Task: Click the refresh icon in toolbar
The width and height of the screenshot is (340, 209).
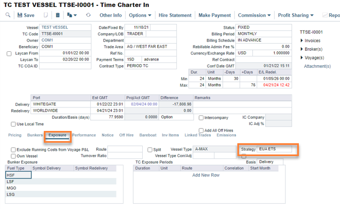Action: tap(88, 15)
